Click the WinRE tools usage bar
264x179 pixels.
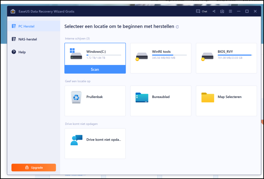(169, 55)
